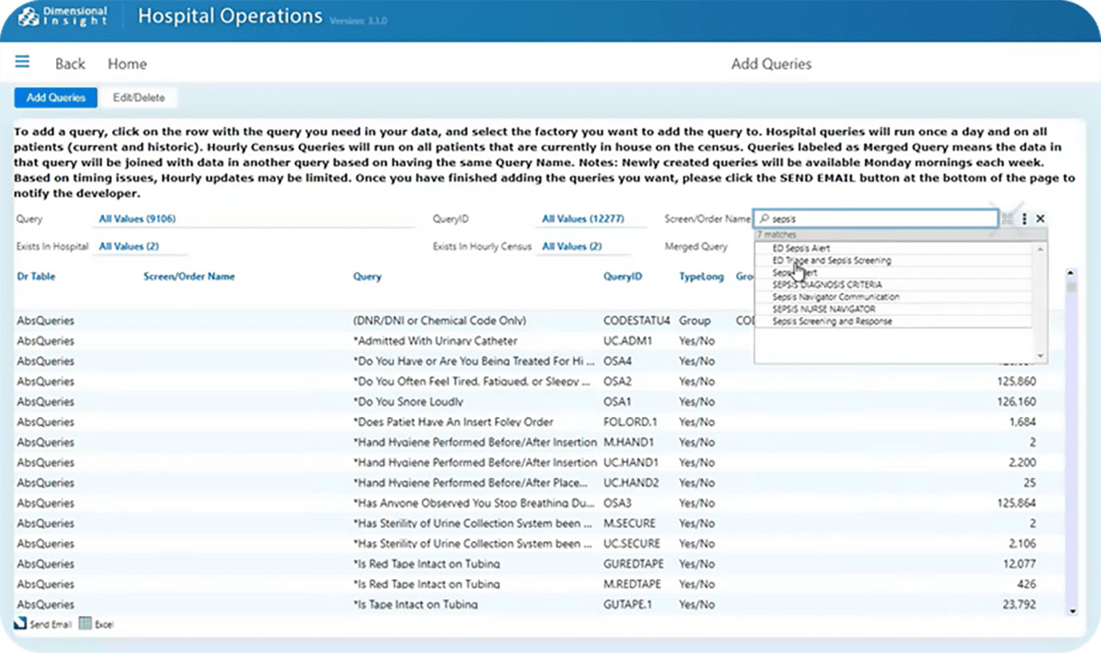Screen dimensions: 1101x653
Task: Clear the search with the X icon
Action: click(x=1040, y=219)
